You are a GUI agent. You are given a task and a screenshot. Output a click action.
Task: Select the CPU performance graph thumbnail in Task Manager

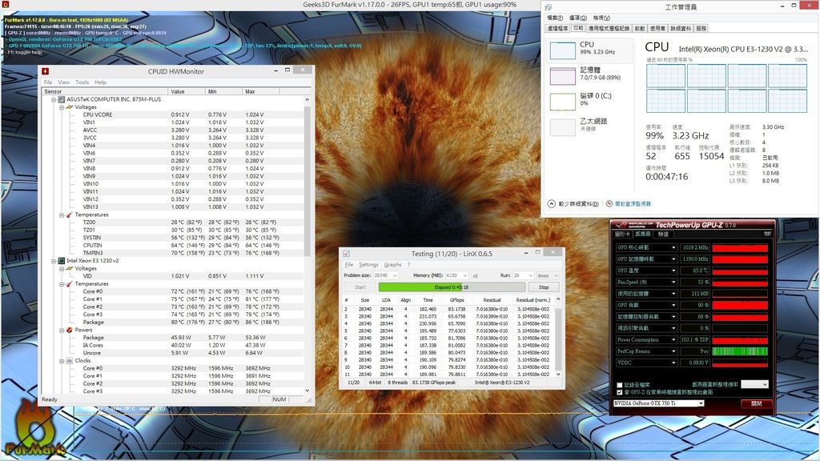click(563, 50)
